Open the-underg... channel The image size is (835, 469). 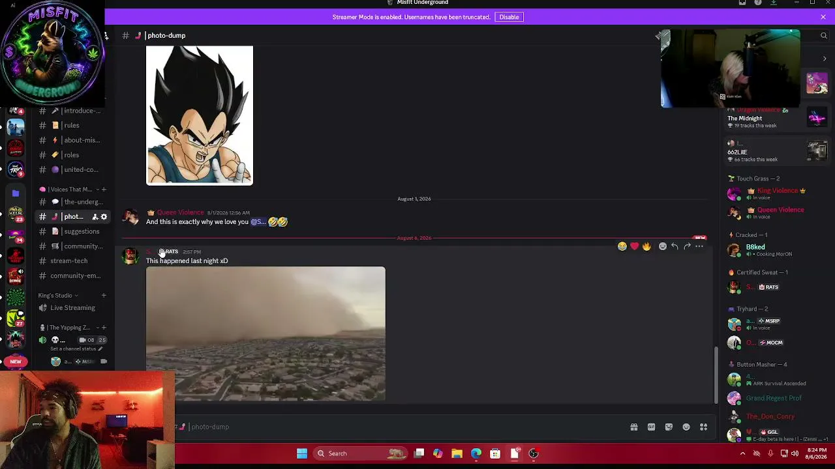click(73, 202)
